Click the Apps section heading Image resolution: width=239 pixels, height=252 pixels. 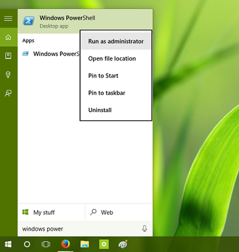click(28, 40)
